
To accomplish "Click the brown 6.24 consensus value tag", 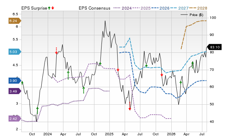I will [15, 21].
